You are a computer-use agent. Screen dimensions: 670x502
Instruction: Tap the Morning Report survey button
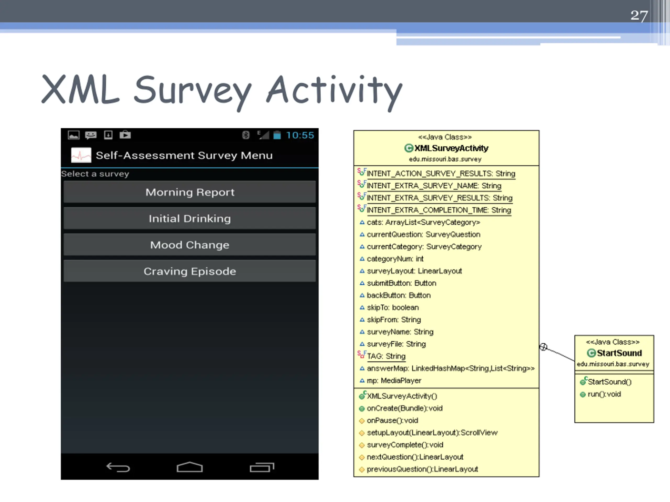(x=189, y=192)
